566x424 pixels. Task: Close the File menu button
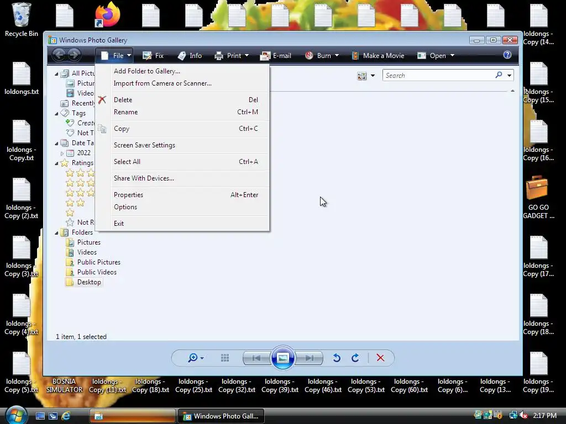(x=114, y=56)
